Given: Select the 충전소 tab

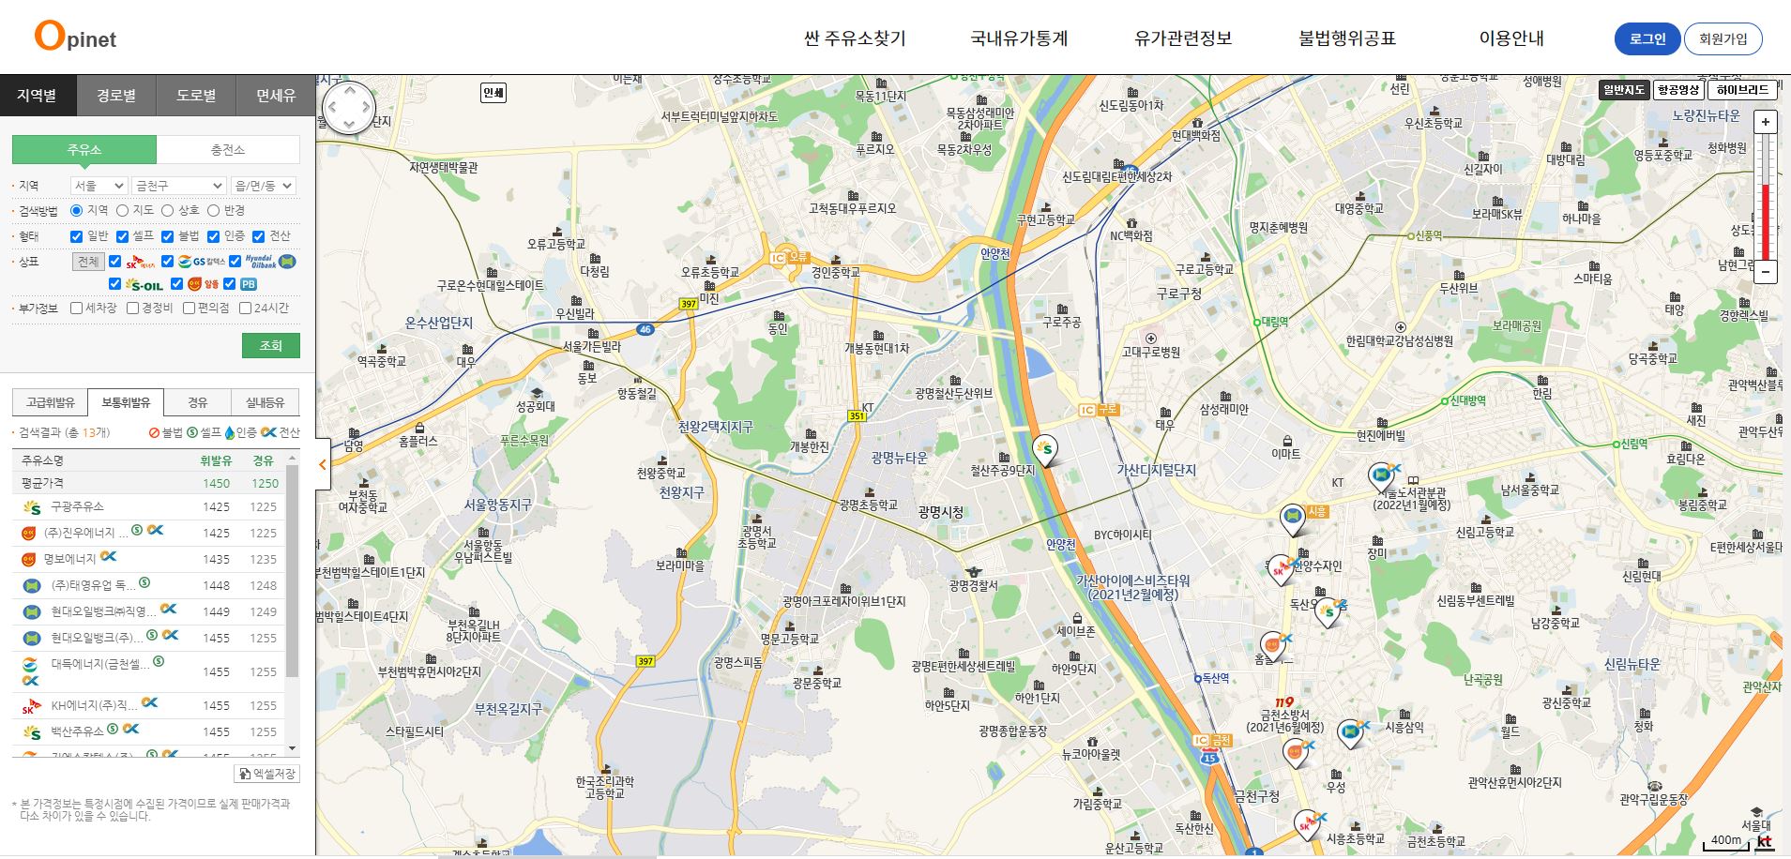Looking at the screenshot, I should 228,150.
